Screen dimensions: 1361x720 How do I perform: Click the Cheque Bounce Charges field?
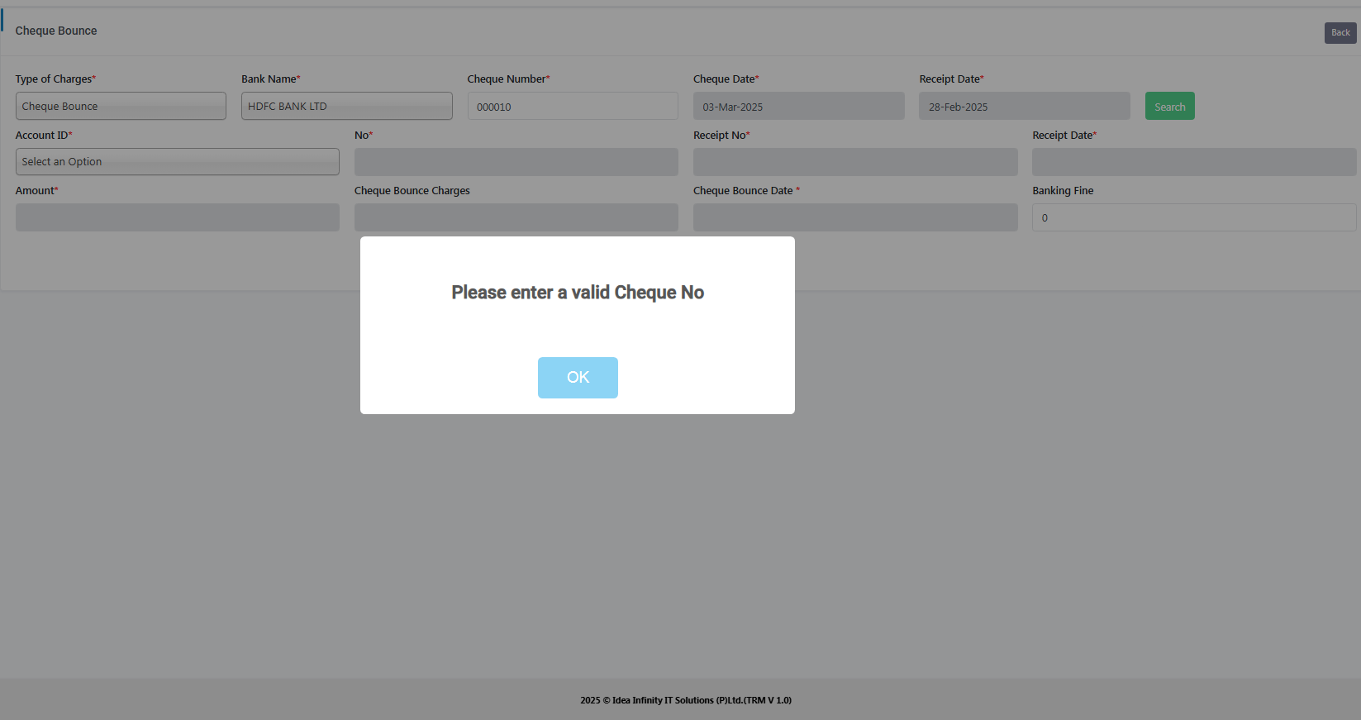(x=516, y=217)
